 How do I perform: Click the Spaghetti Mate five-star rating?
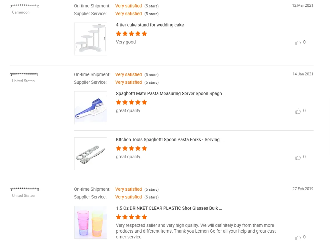click(131, 102)
